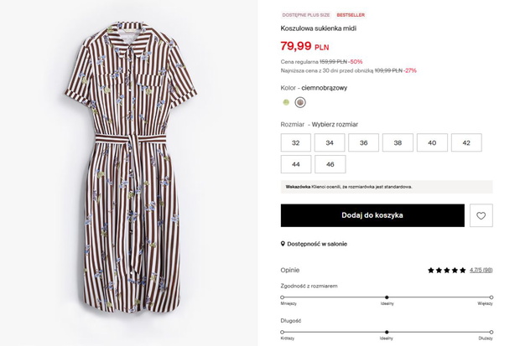
Task: Click the Dostępne Plus Size tag
Action: pyautogui.click(x=306, y=15)
